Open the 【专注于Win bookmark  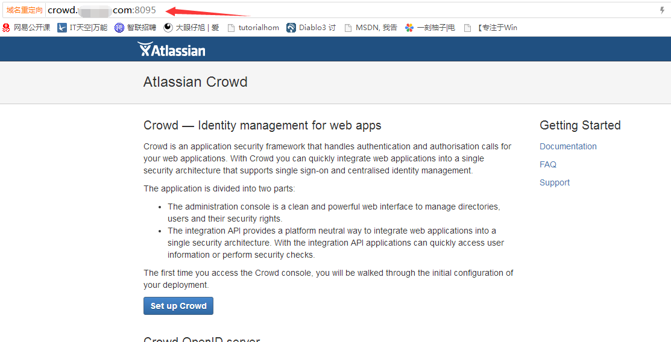[x=491, y=28]
